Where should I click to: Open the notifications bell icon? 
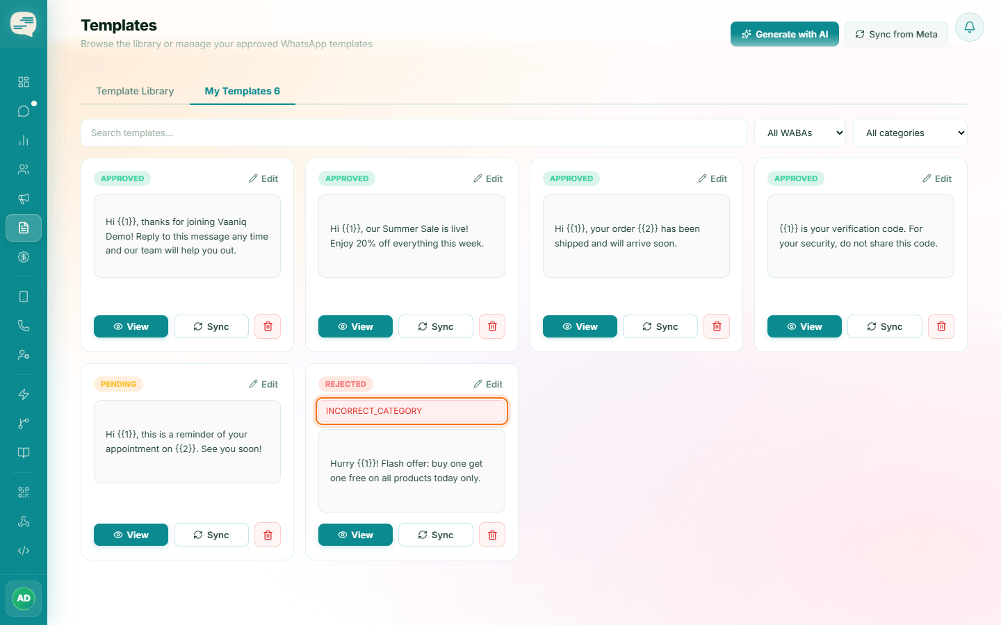click(x=970, y=27)
